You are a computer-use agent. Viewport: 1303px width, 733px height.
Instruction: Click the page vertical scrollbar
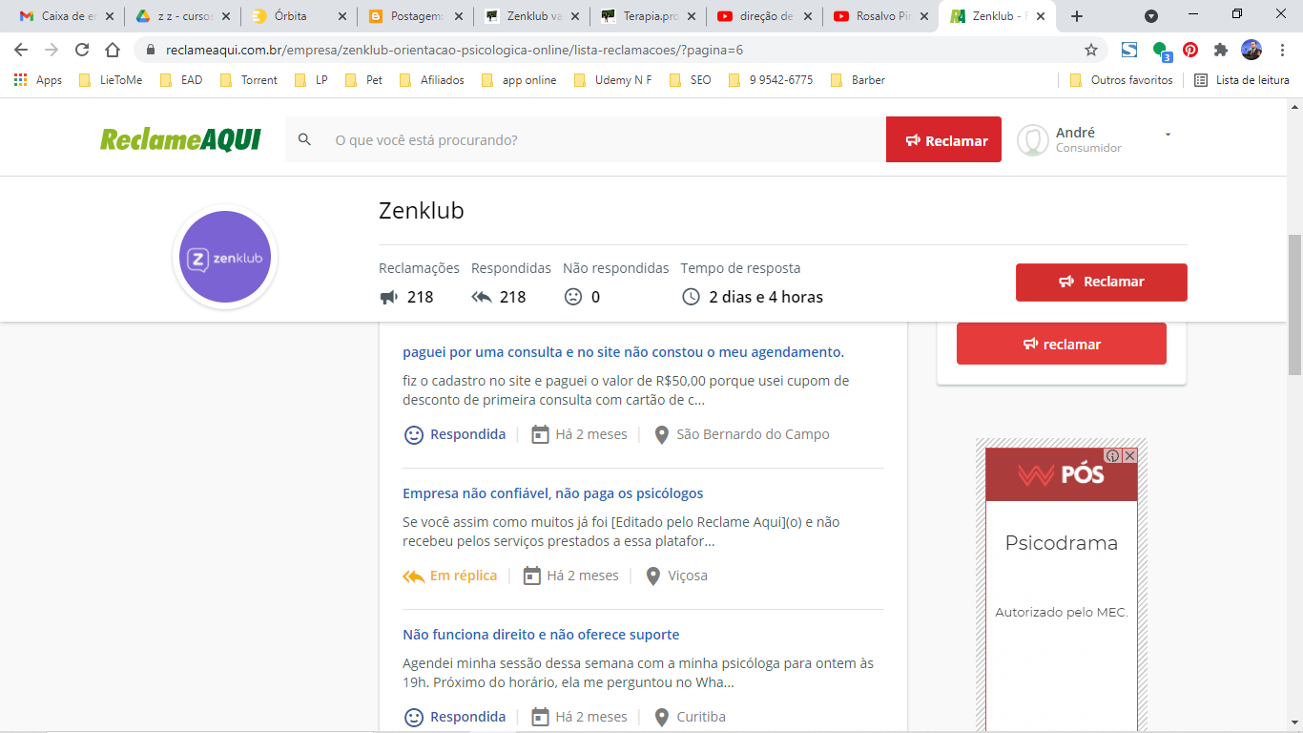coord(1294,305)
